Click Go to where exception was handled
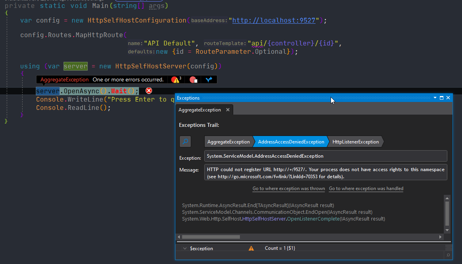Image resolution: width=462 pixels, height=264 pixels. point(366,189)
